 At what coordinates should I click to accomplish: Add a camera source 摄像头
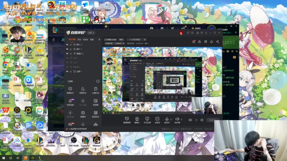(x=137, y=120)
